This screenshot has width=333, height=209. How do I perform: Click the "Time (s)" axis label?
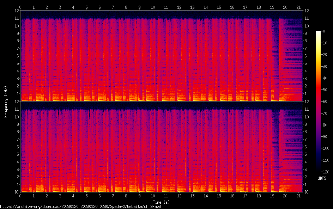162,202
